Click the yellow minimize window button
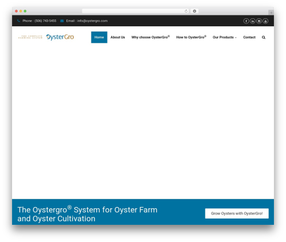 (21, 11)
